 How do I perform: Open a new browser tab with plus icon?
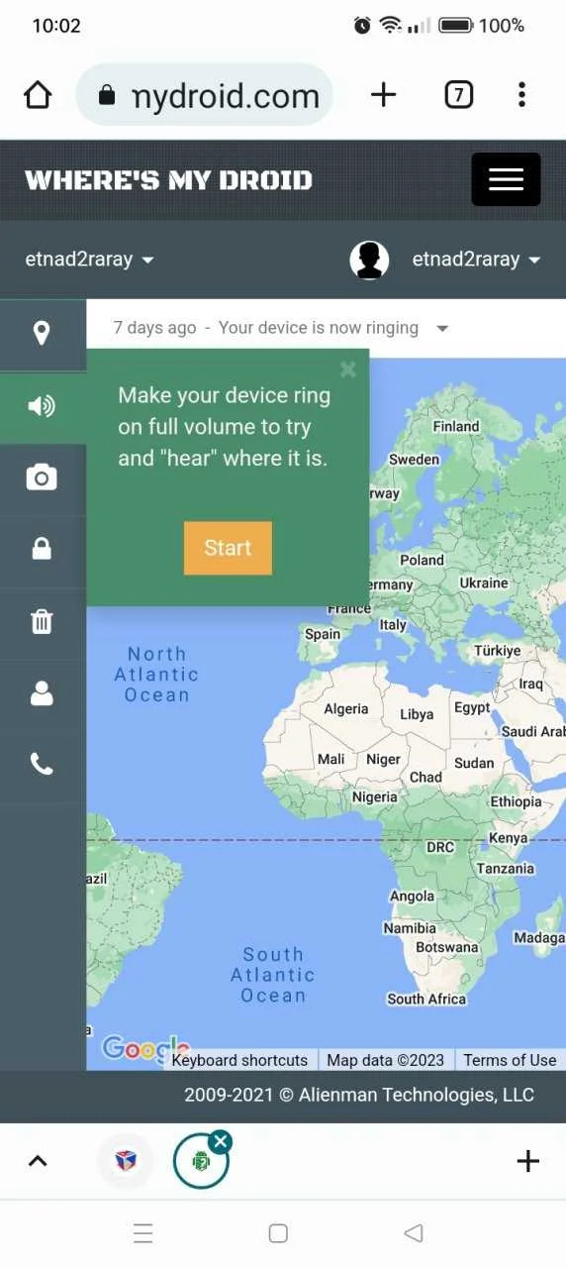pos(383,95)
